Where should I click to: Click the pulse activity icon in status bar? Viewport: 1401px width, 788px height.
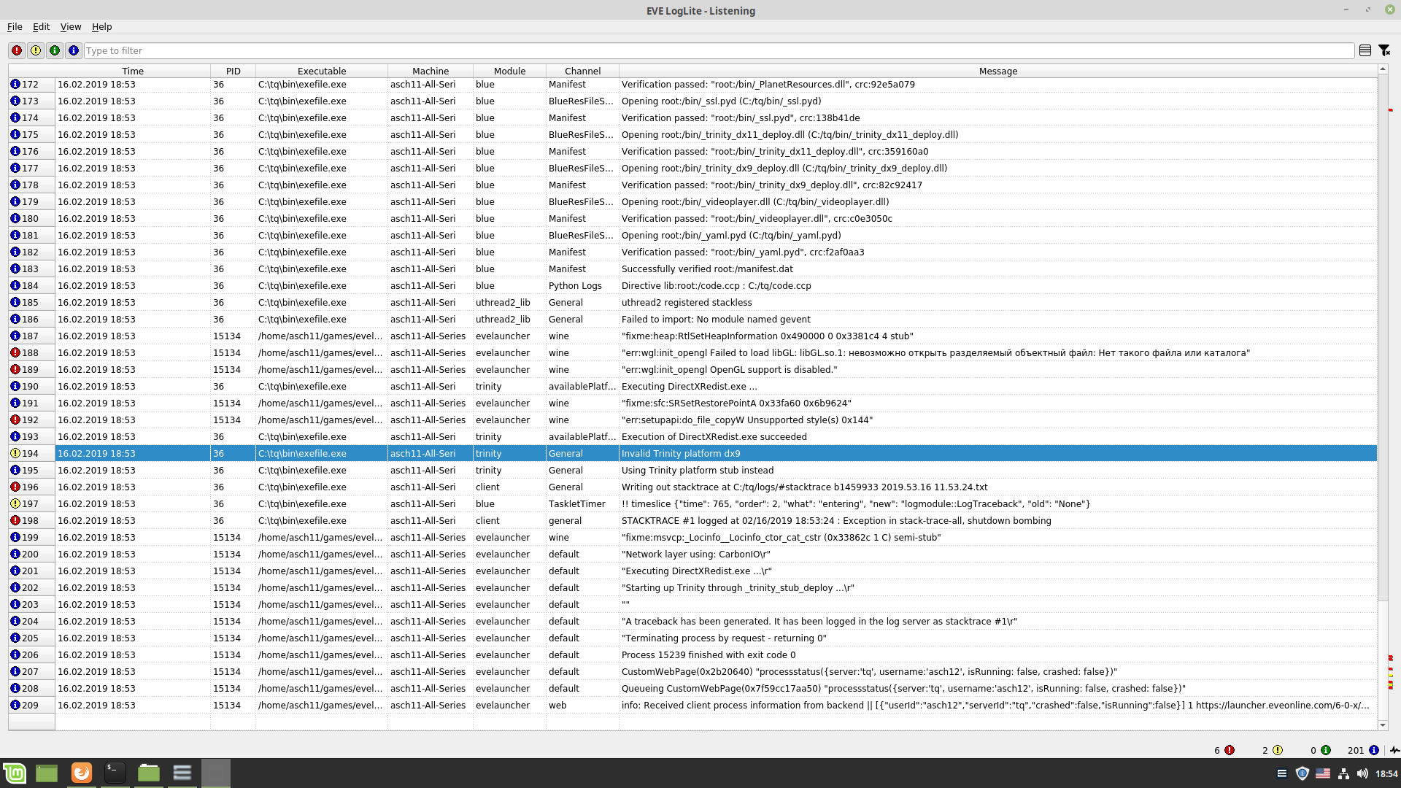(1394, 750)
